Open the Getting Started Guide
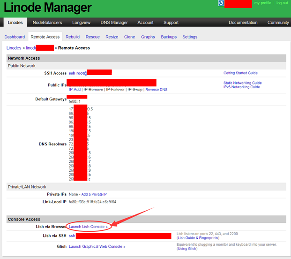291x259 pixels. (240, 73)
